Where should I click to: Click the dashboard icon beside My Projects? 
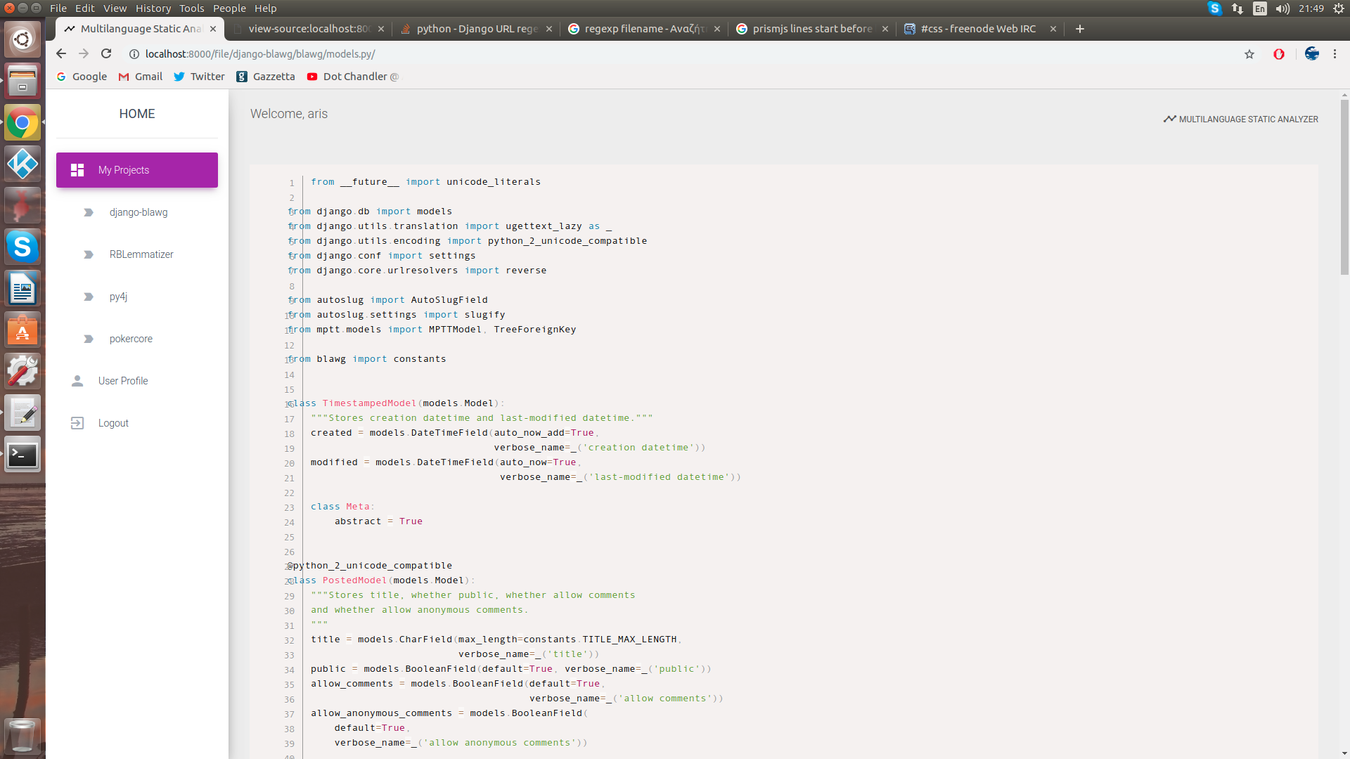coord(77,170)
